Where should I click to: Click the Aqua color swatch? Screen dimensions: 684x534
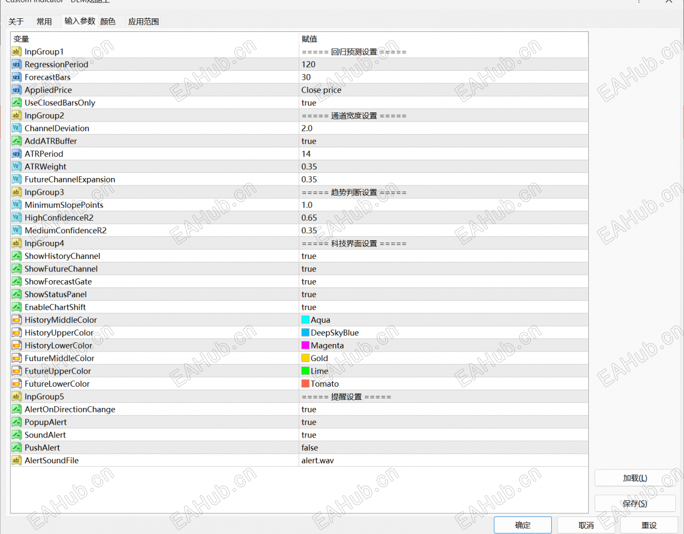coord(306,320)
